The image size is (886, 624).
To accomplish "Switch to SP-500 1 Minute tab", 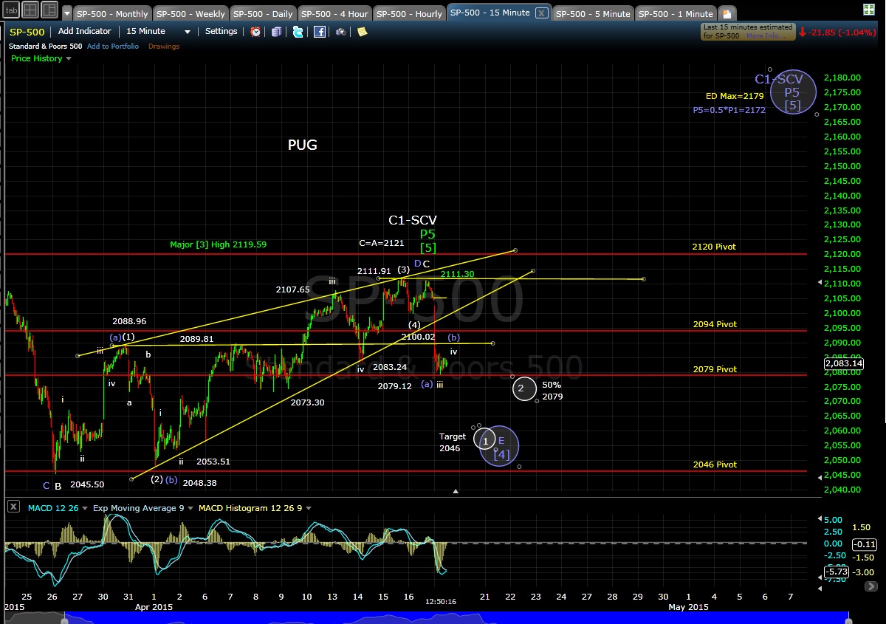I will click(676, 14).
